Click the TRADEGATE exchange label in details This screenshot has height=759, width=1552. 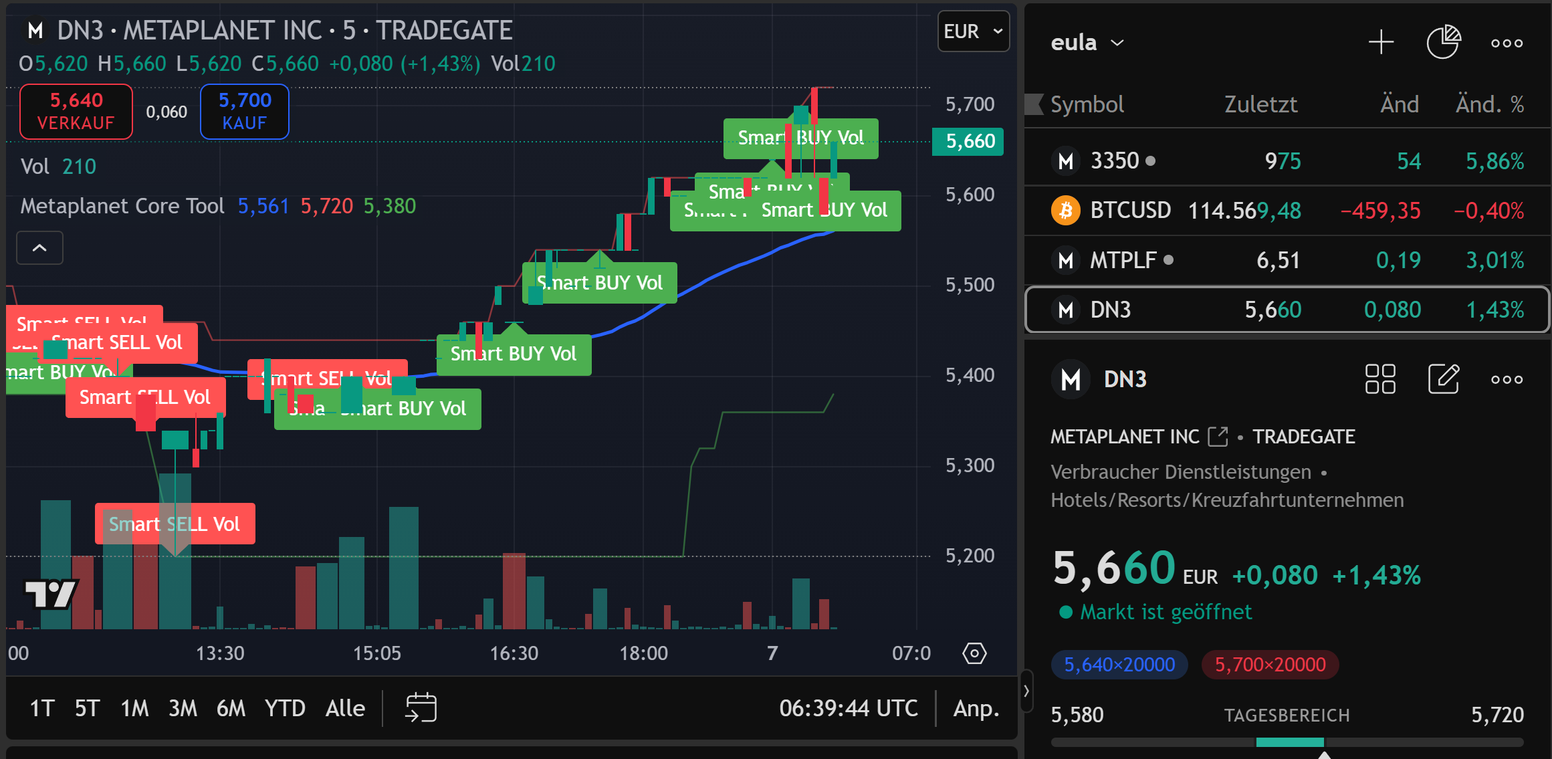pyautogui.click(x=1304, y=437)
